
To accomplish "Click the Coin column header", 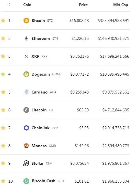I will click(27, 5).
